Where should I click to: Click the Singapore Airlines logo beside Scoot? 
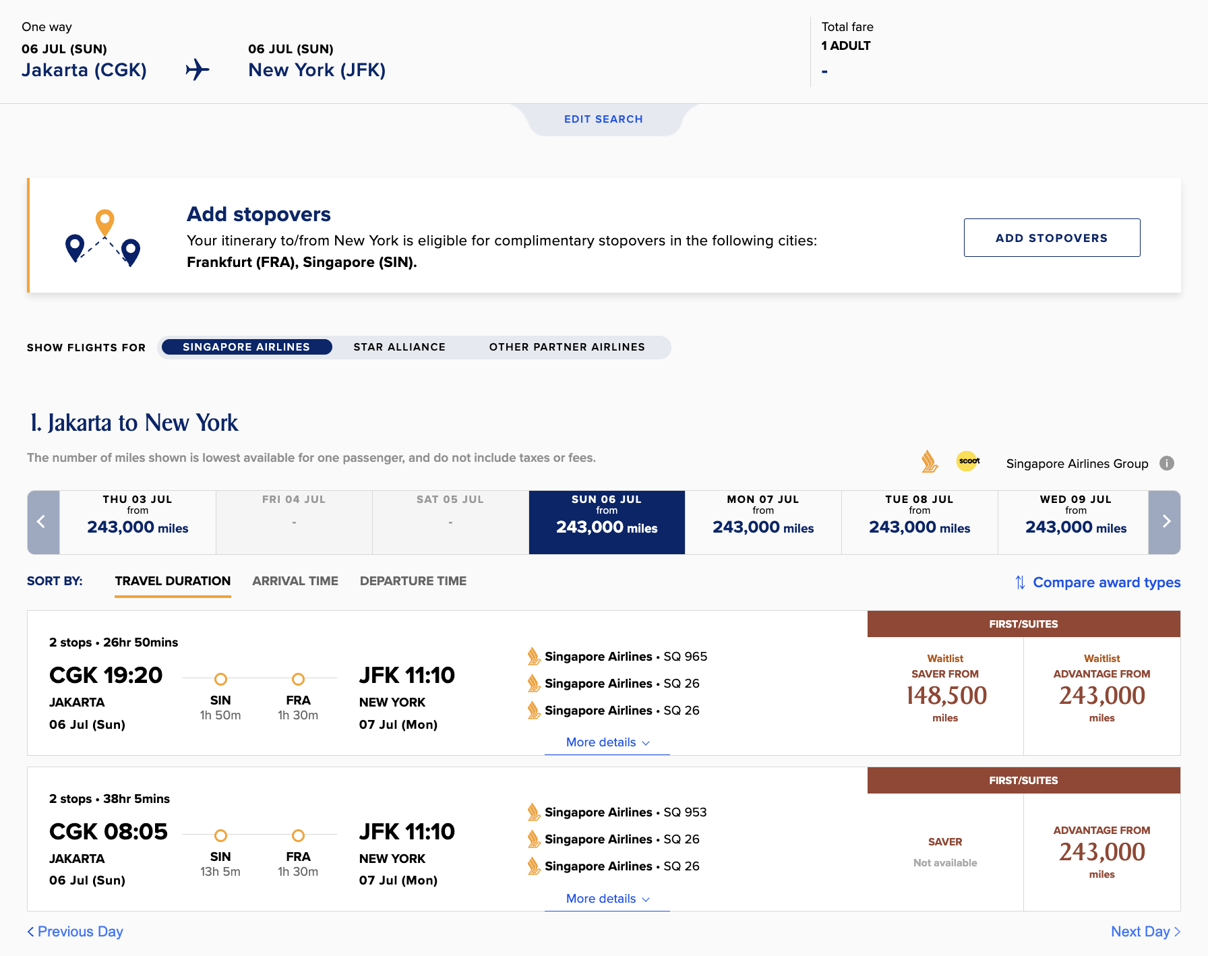(929, 462)
